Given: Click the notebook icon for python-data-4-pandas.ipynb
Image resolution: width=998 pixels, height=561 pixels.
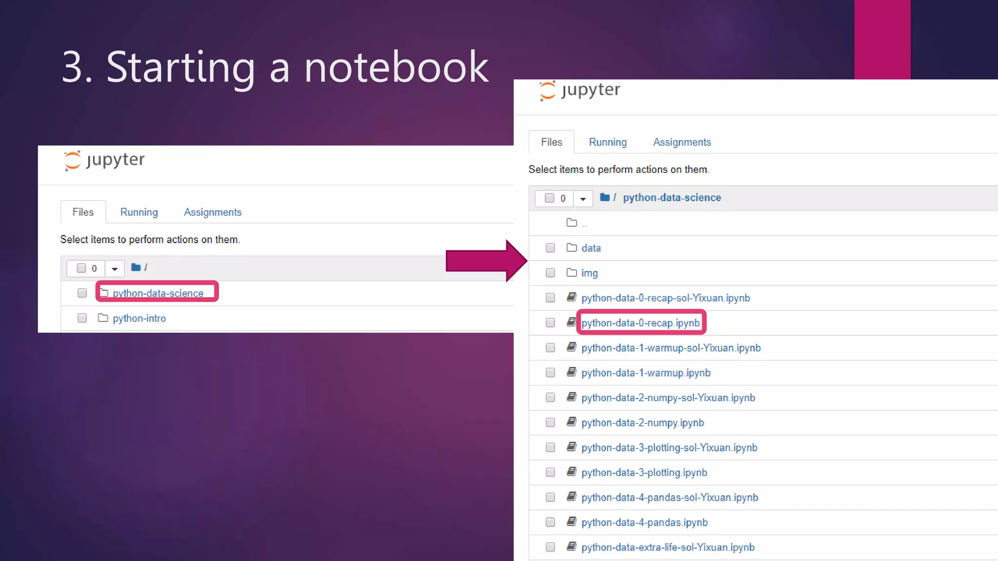Looking at the screenshot, I should coord(572,522).
